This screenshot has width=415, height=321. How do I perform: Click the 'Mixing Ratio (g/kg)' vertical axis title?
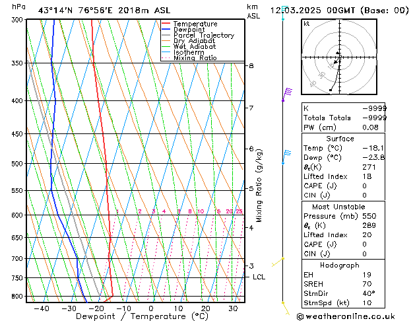(259, 186)
